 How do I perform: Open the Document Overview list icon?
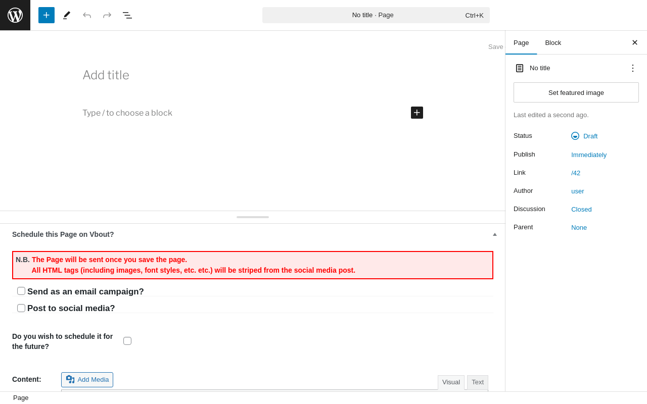click(x=127, y=15)
